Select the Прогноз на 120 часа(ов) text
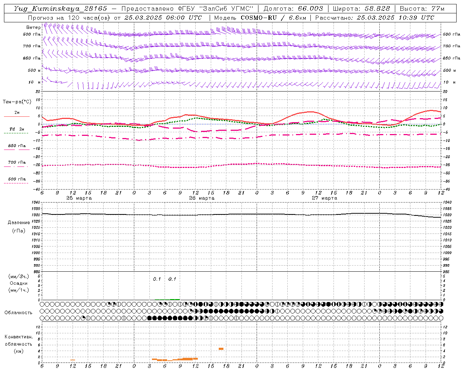This screenshot has width=462, height=369. (69, 18)
